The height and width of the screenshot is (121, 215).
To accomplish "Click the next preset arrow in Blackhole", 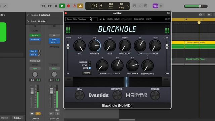I will [x=104, y=19].
